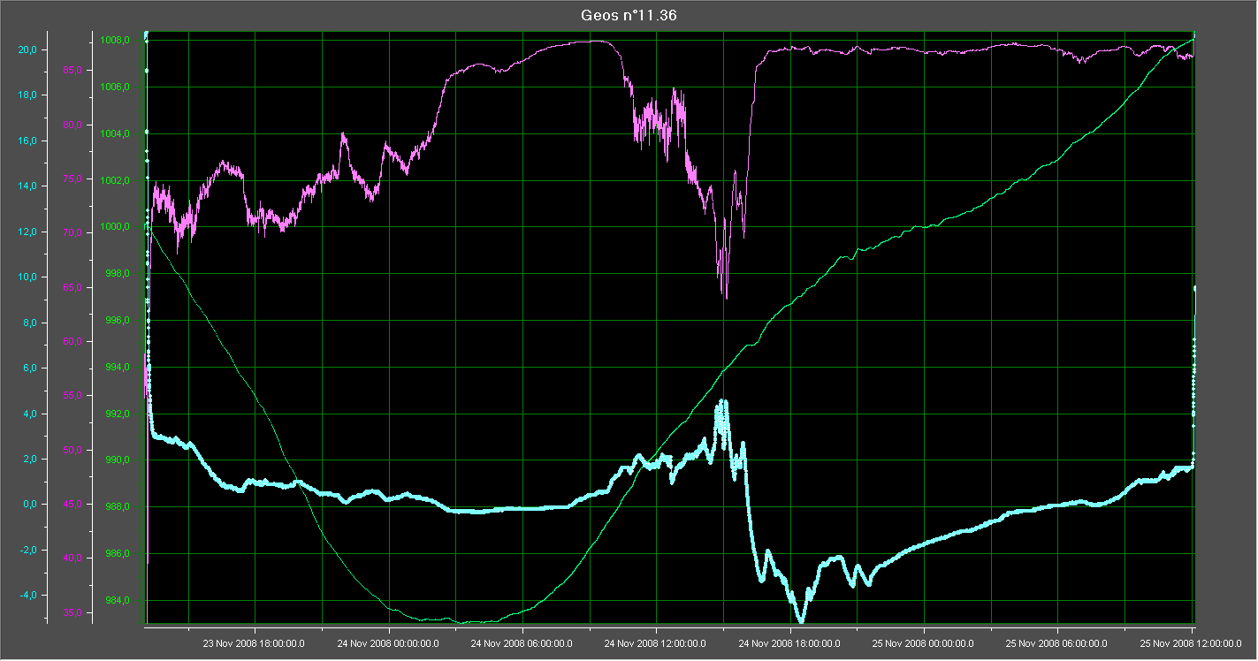Click the cyan axis value 20,0
Screen dimensions: 1258x661
coord(27,49)
